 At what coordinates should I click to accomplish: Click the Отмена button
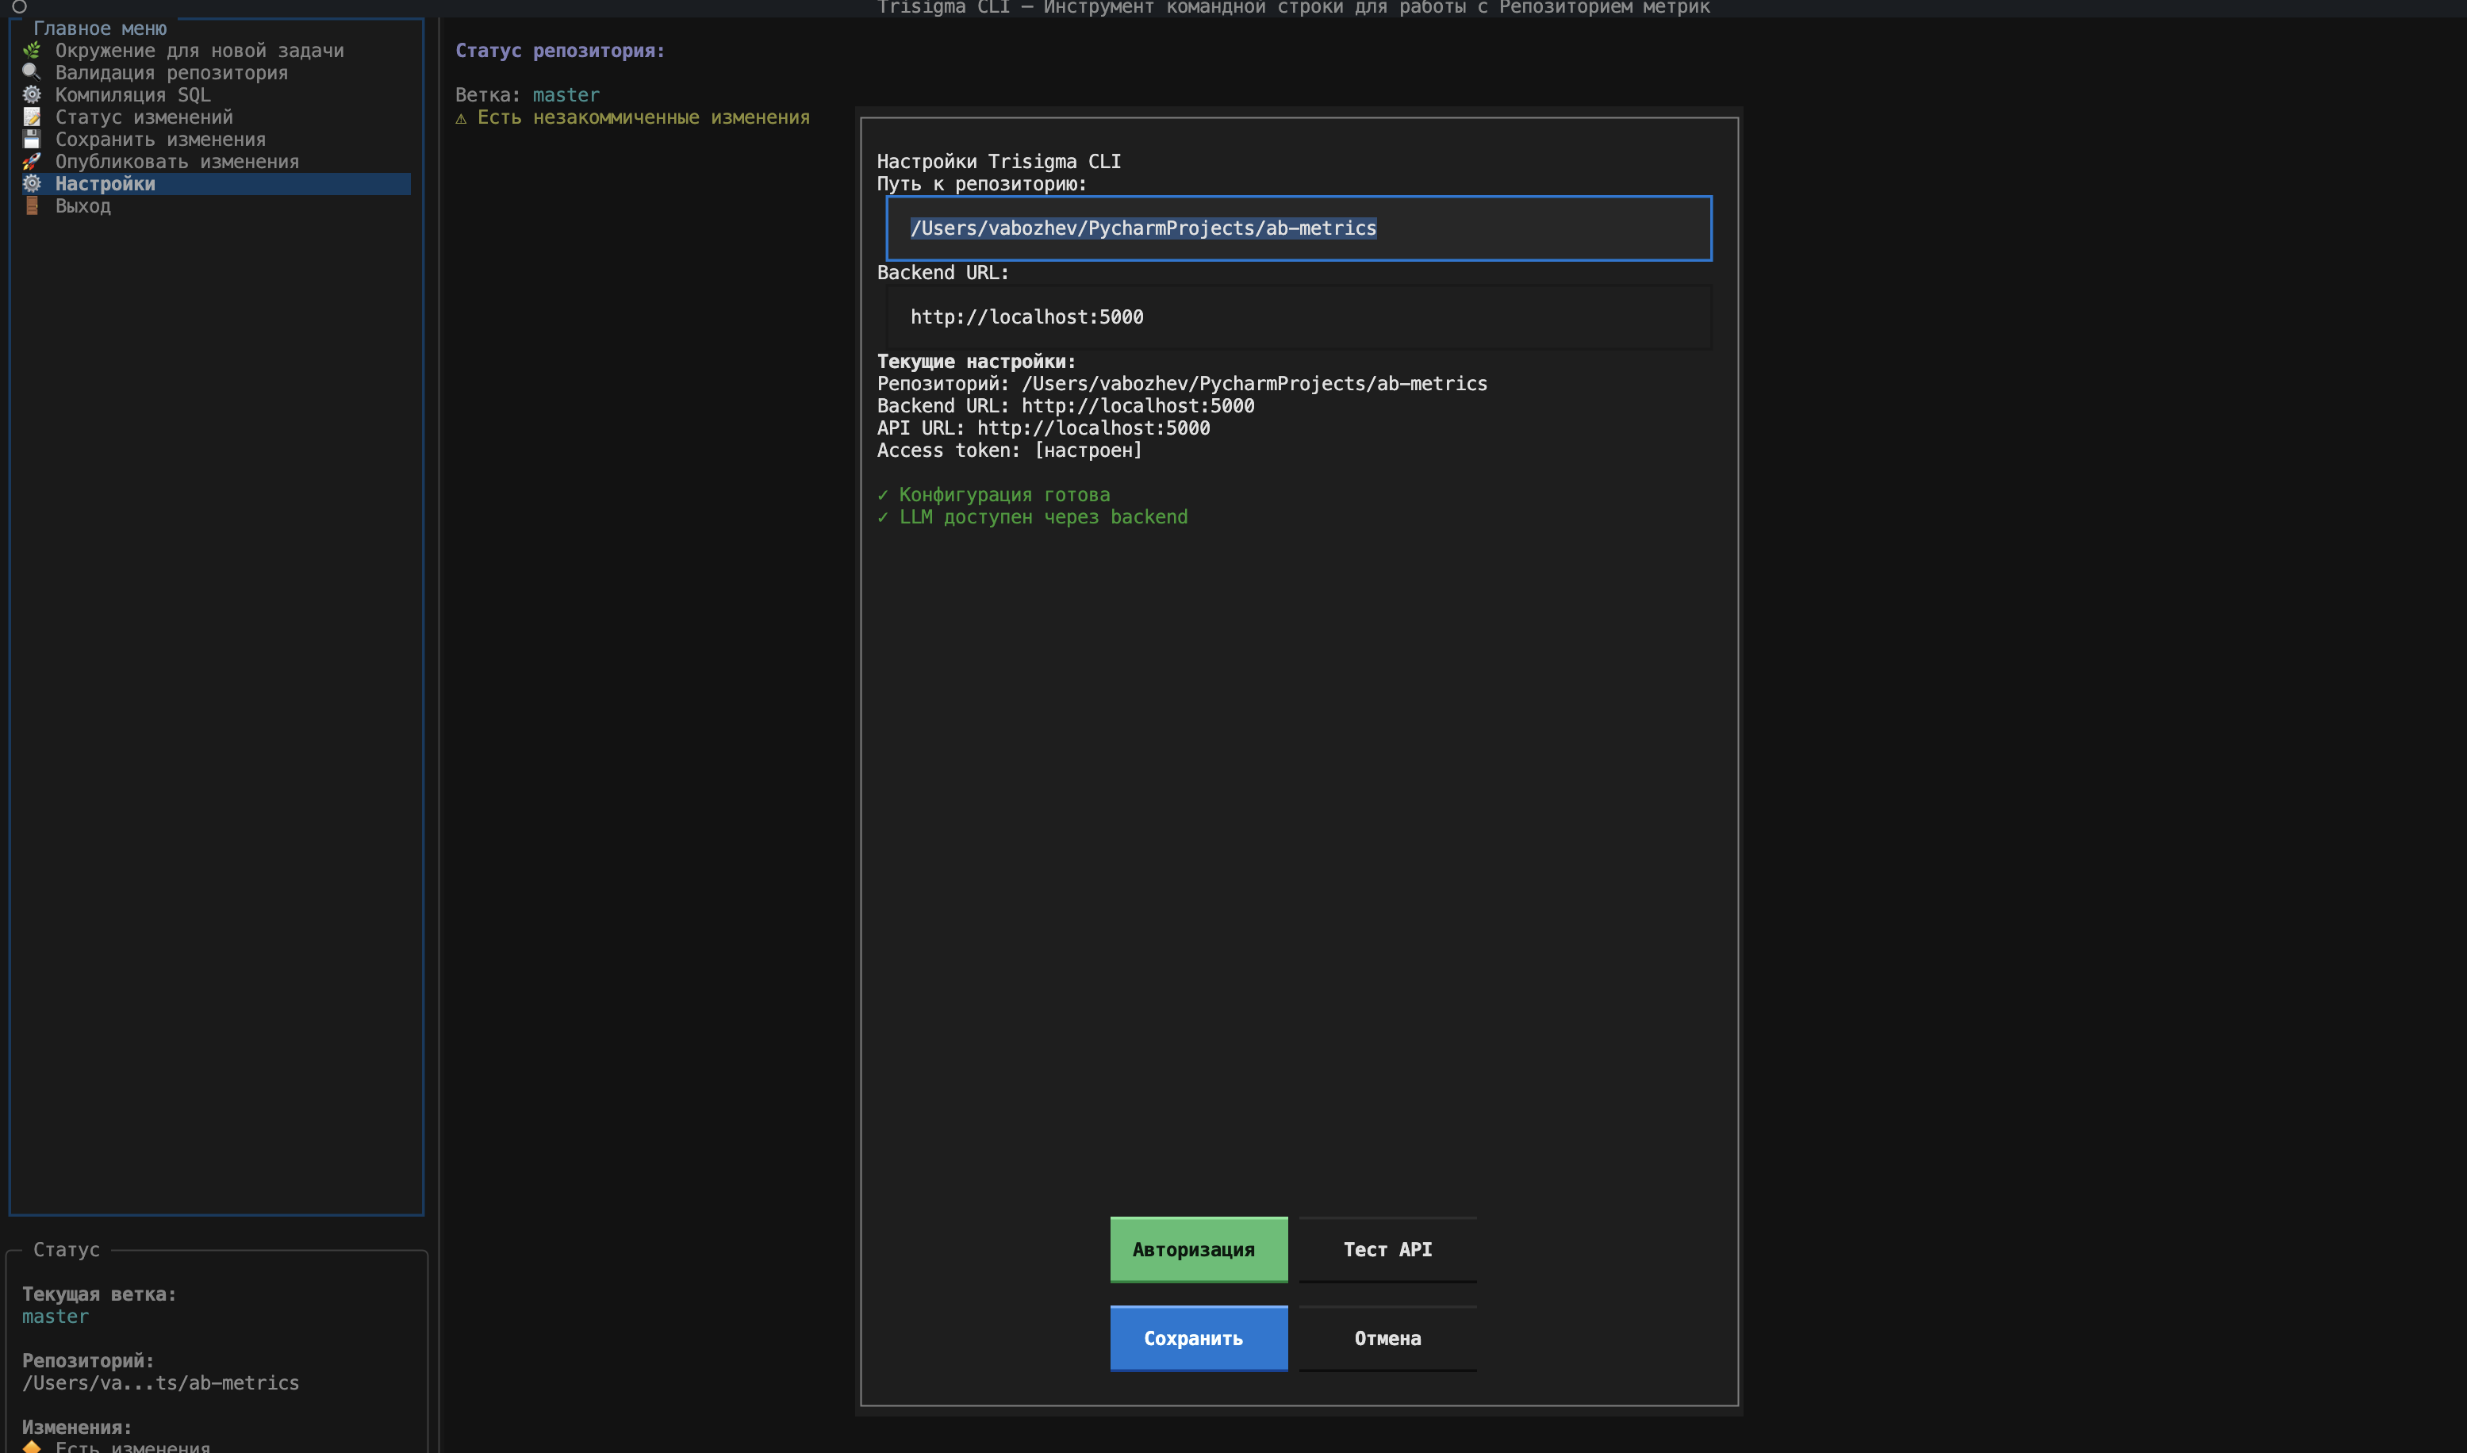point(1387,1339)
